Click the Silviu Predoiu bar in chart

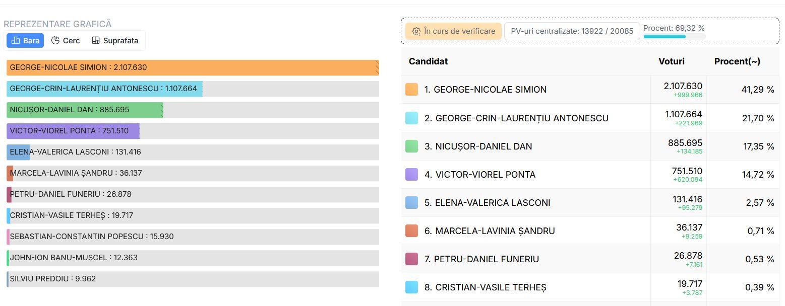[x=193, y=279]
